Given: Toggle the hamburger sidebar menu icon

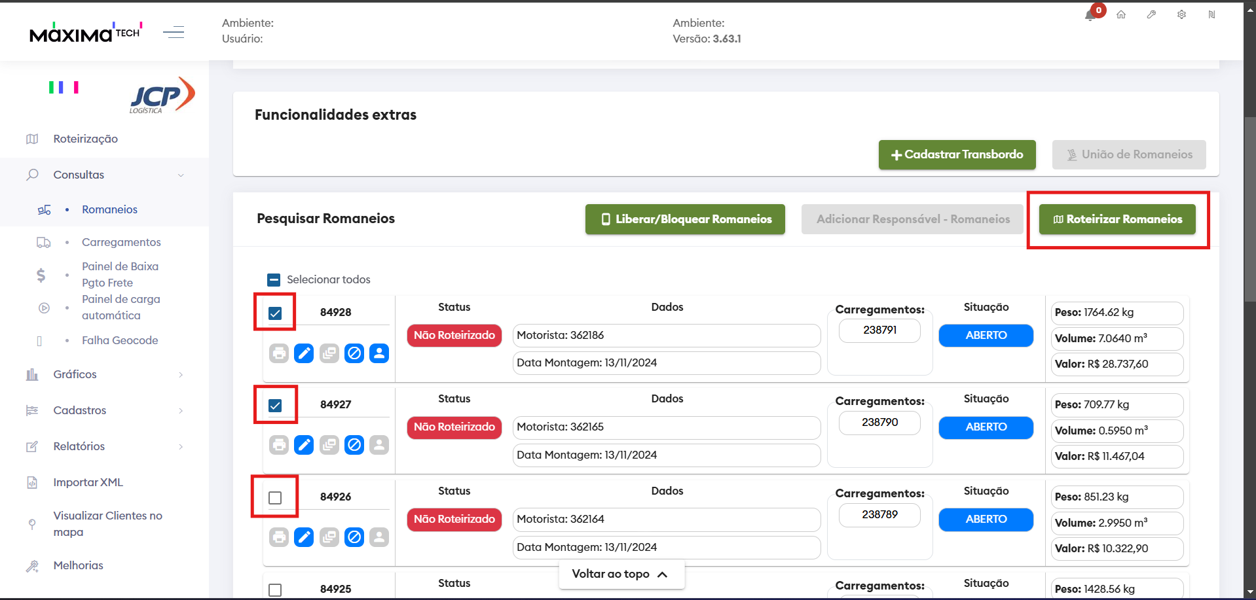Looking at the screenshot, I should point(174,32).
